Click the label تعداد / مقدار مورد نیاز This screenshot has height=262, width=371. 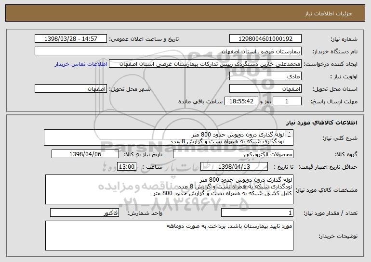[331, 213]
